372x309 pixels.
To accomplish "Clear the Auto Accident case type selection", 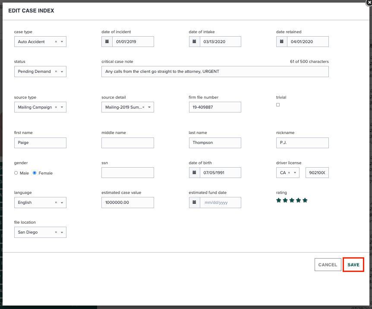I will [x=56, y=41].
